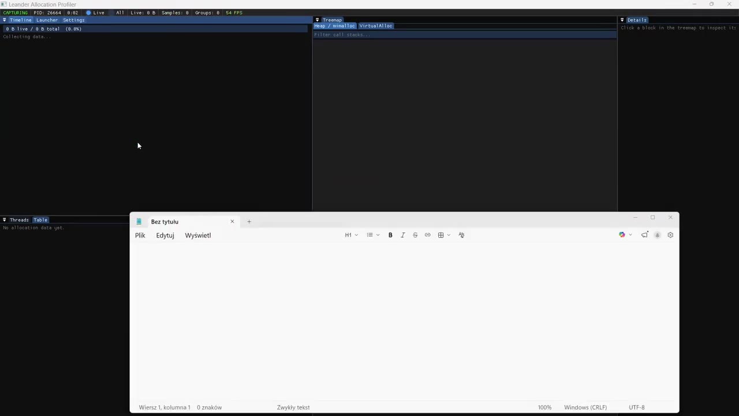Open the list style dropdown
The width and height of the screenshot is (739, 416).
pos(373,235)
